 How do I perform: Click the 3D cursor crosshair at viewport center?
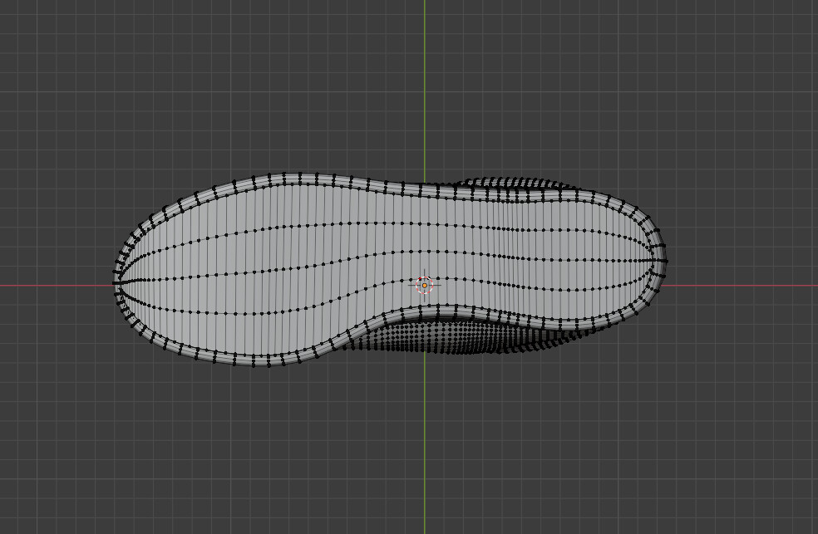pos(425,285)
